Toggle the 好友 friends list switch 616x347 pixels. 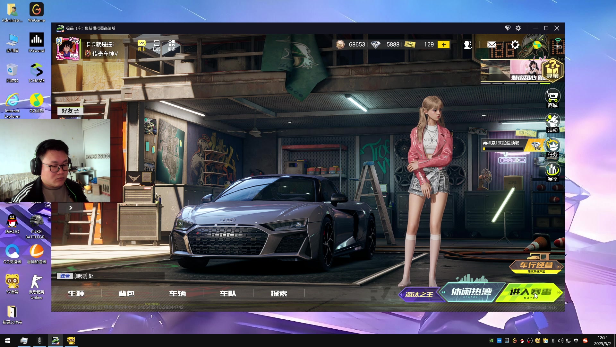(70, 111)
